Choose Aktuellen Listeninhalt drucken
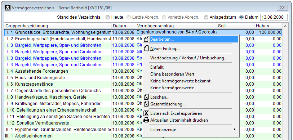Viewport: 293px width, 140px height. click(x=191, y=120)
